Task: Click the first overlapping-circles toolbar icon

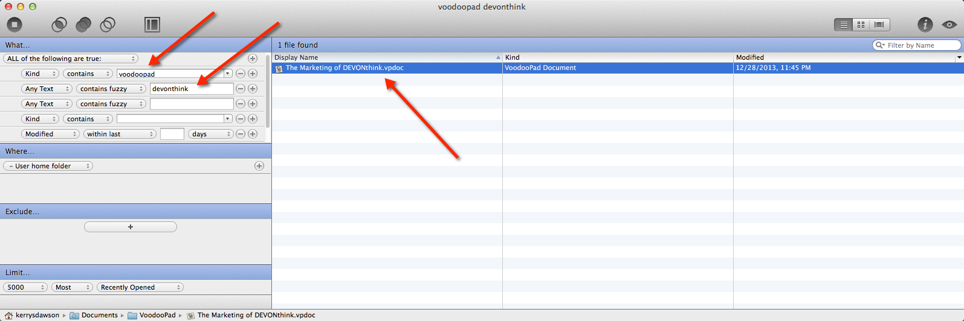Action: coord(59,25)
